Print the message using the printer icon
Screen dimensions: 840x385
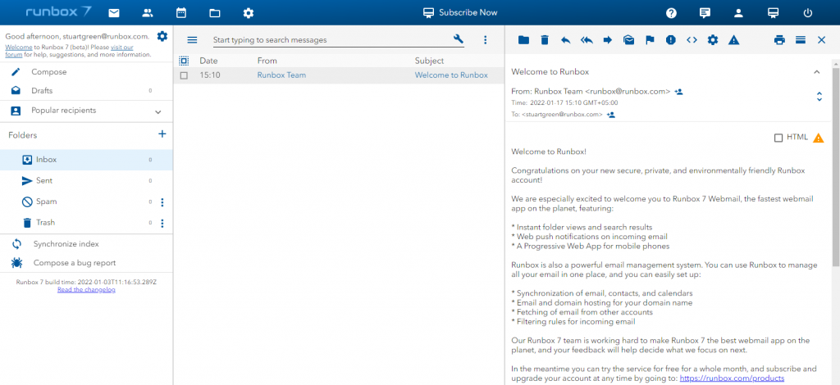[779, 40]
